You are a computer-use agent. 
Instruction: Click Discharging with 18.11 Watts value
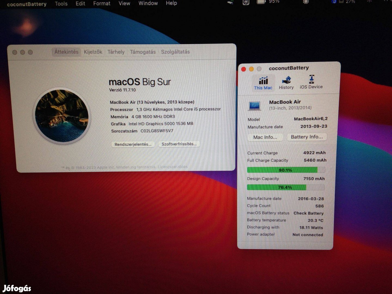tap(311, 228)
